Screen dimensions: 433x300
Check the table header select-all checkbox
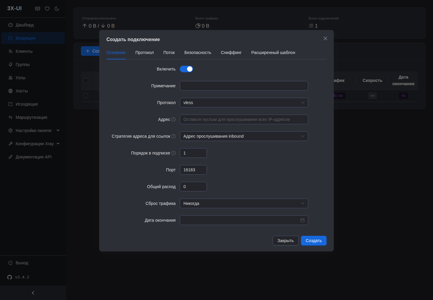pyautogui.click(x=86, y=80)
